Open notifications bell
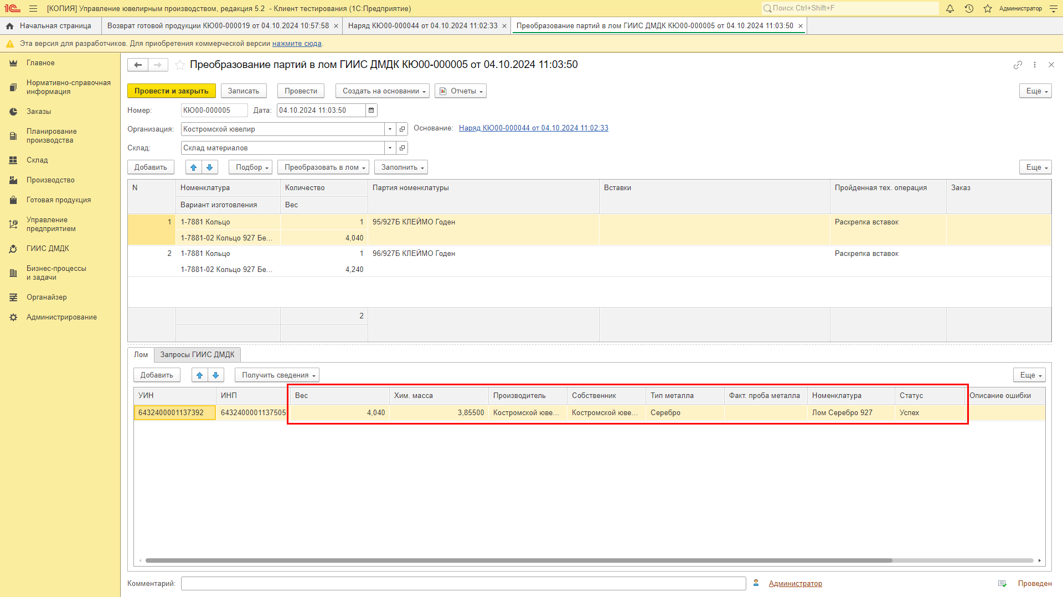The height and width of the screenshot is (597, 1063). click(950, 8)
